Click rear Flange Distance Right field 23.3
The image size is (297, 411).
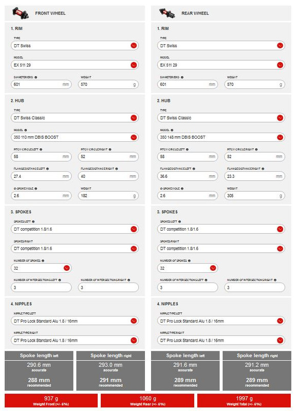click(x=254, y=176)
